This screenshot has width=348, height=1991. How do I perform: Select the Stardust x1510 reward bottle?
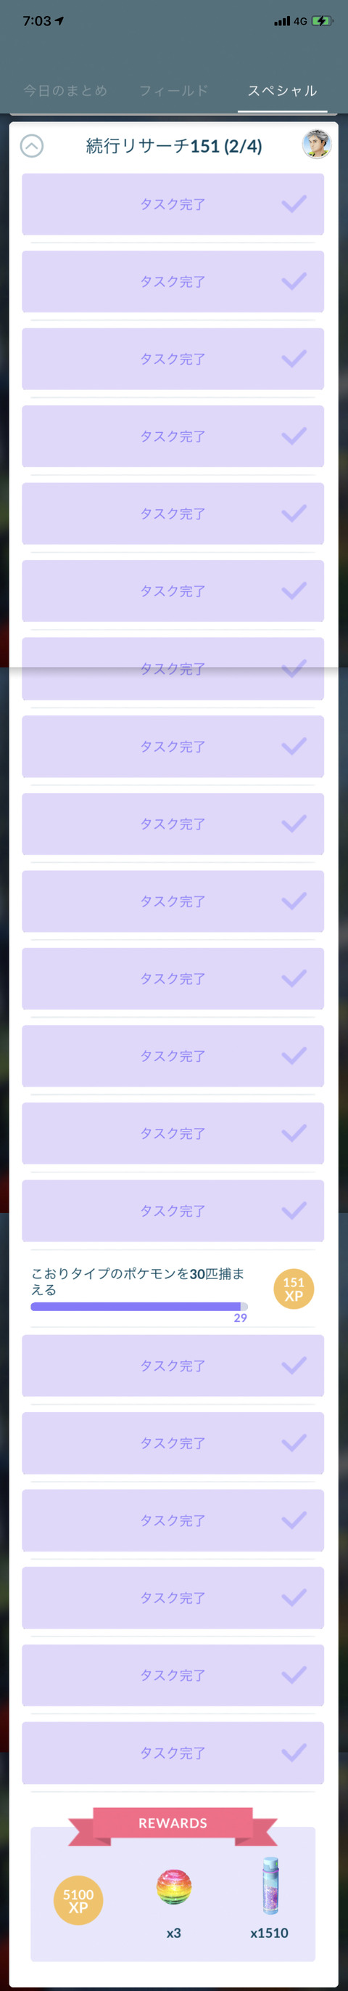pyautogui.click(x=269, y=1886)
